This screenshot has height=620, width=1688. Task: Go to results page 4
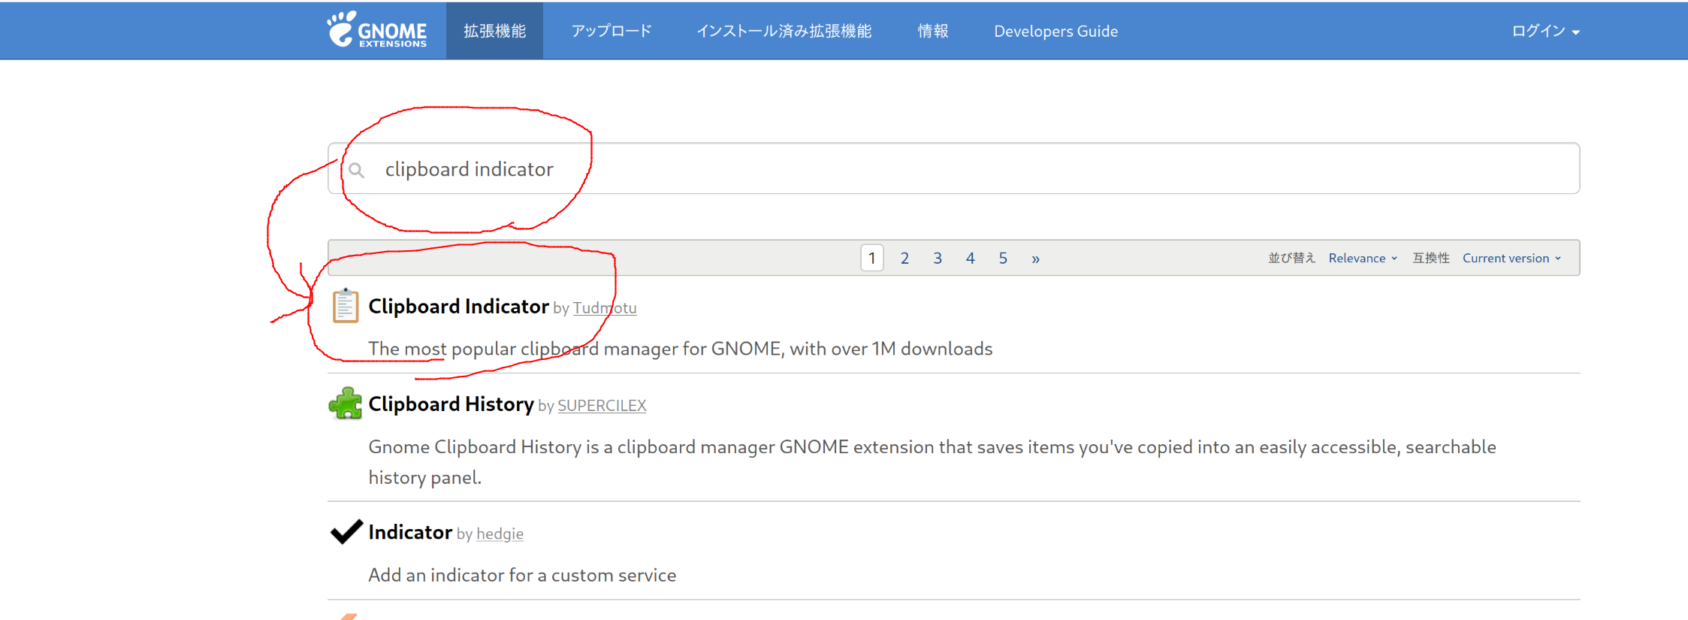pyautogui.click(x=970, y=258)
